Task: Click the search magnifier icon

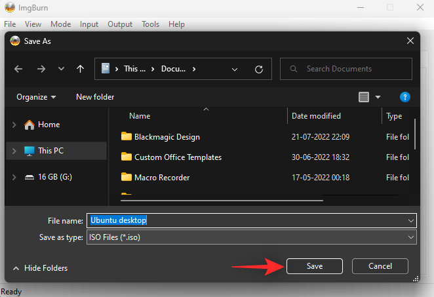Action: (x=294, y=69)
